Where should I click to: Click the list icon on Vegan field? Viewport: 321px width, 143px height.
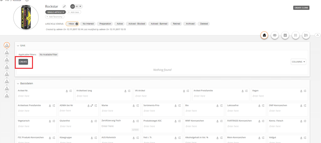coord(305,91)
